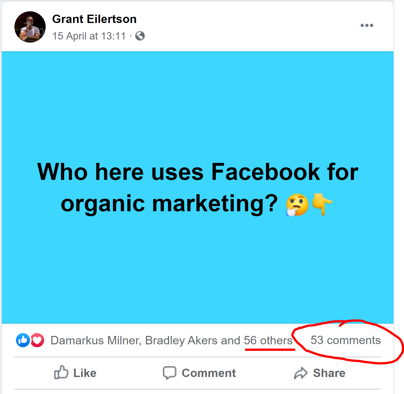
Task: Expand the 53 comments list
Action: [345, 340]
